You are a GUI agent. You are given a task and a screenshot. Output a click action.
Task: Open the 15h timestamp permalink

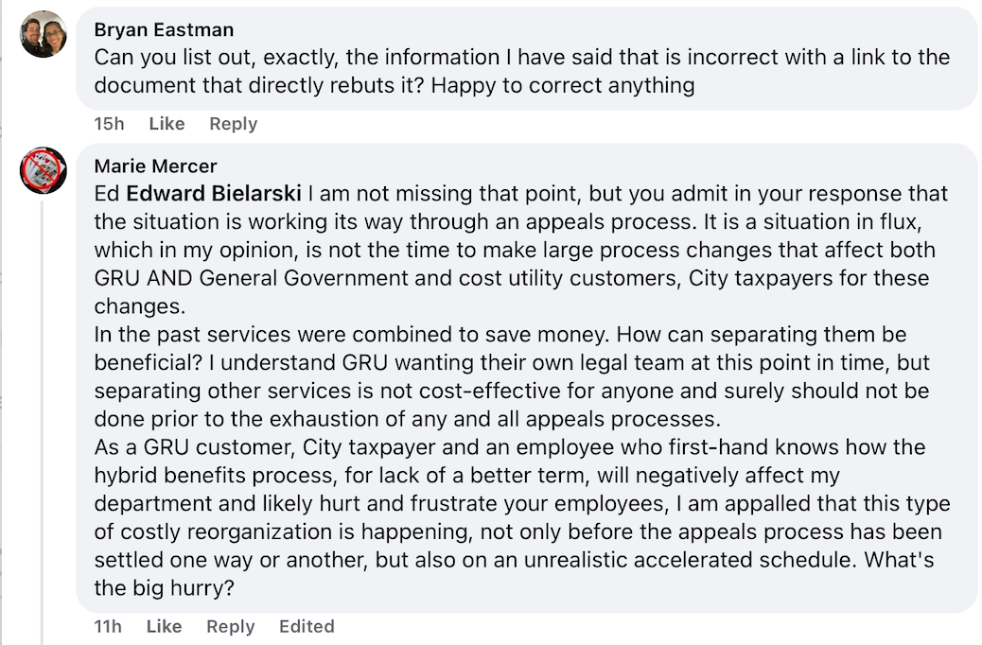click(x=109, y=123)
